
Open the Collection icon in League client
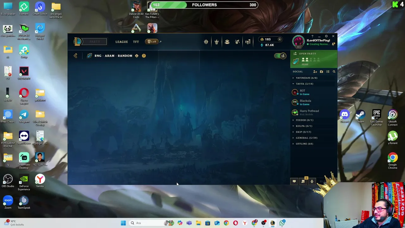coord(206,42)
